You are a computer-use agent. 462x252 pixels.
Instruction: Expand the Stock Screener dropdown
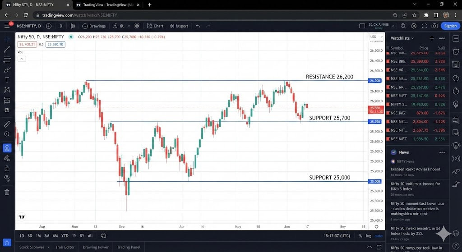pos(49,247)
